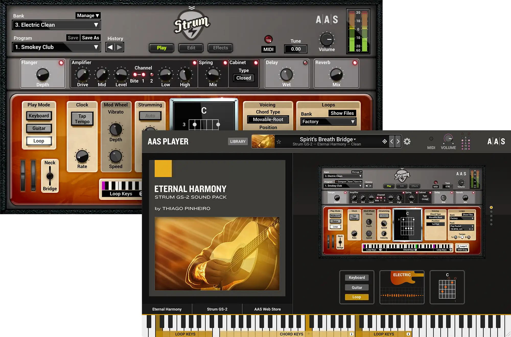The width and height of the screenshot is (511, 337).
Task: Switch to the Play view in Strum
Action: click(x=161, y=48)
